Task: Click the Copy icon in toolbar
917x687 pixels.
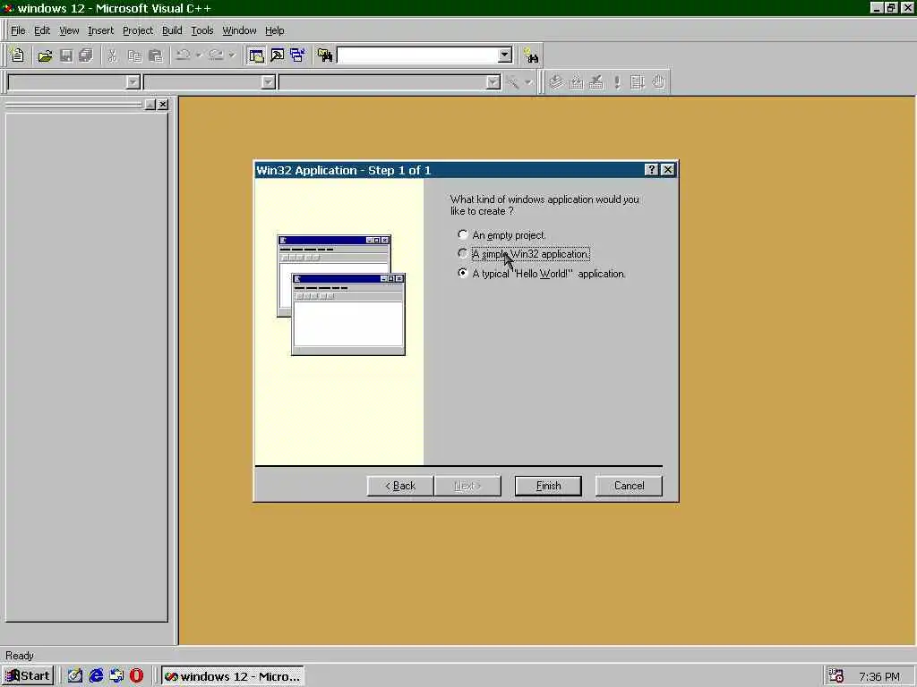Action: [134, 55]
